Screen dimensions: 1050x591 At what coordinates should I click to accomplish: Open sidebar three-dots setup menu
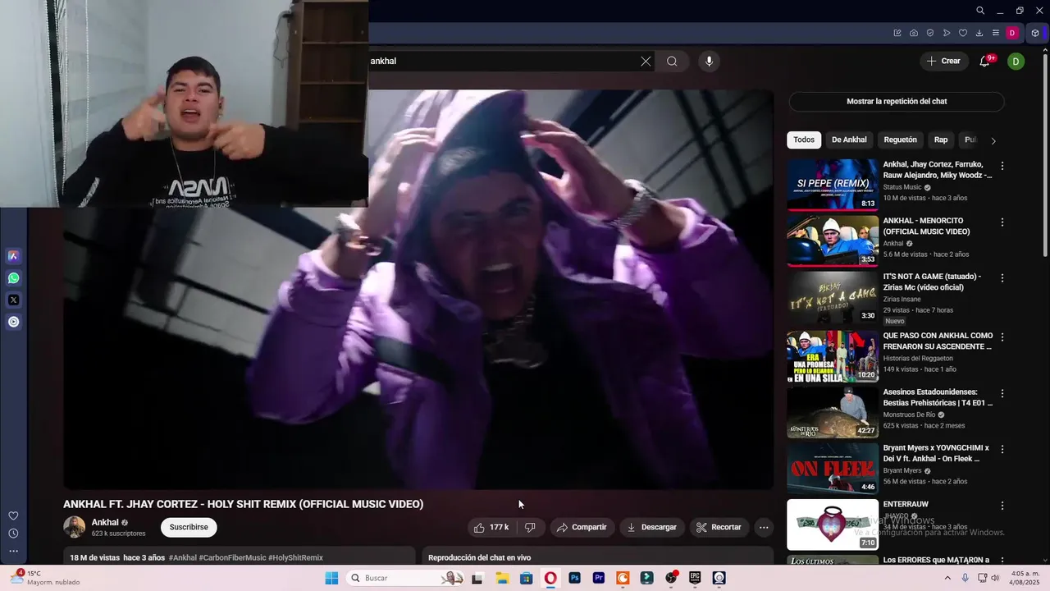click(x=13, y=552)
